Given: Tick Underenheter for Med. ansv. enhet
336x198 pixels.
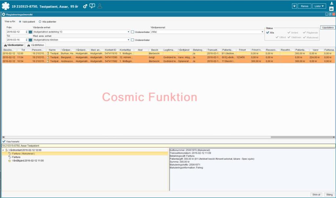Looking at the screenshot, I should tap(133, 40).
